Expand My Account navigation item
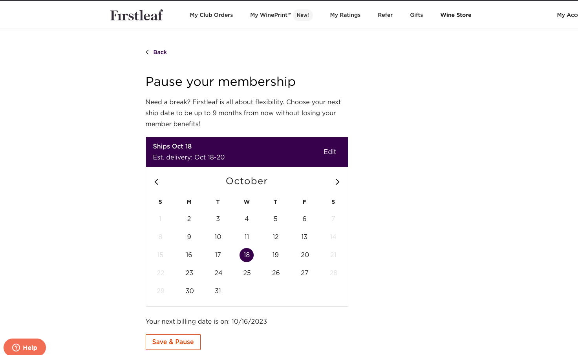 [x=567, y=15]
